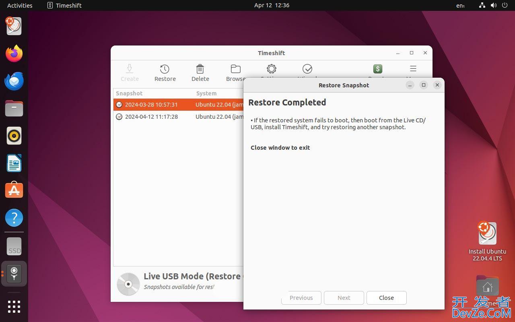Launch the Wizard checkmark icon in Timeshift
The height and width of the screenshot is (322, 515).
tap(307, 69)
